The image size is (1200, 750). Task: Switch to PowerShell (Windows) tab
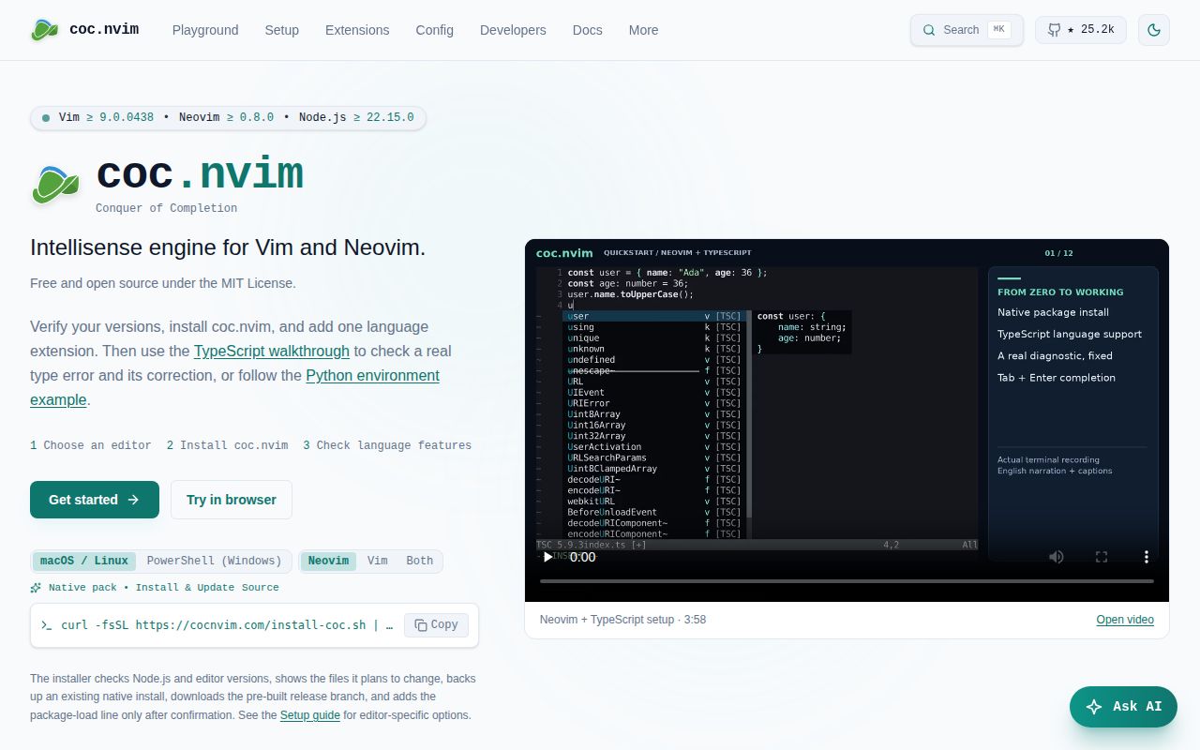215,561
